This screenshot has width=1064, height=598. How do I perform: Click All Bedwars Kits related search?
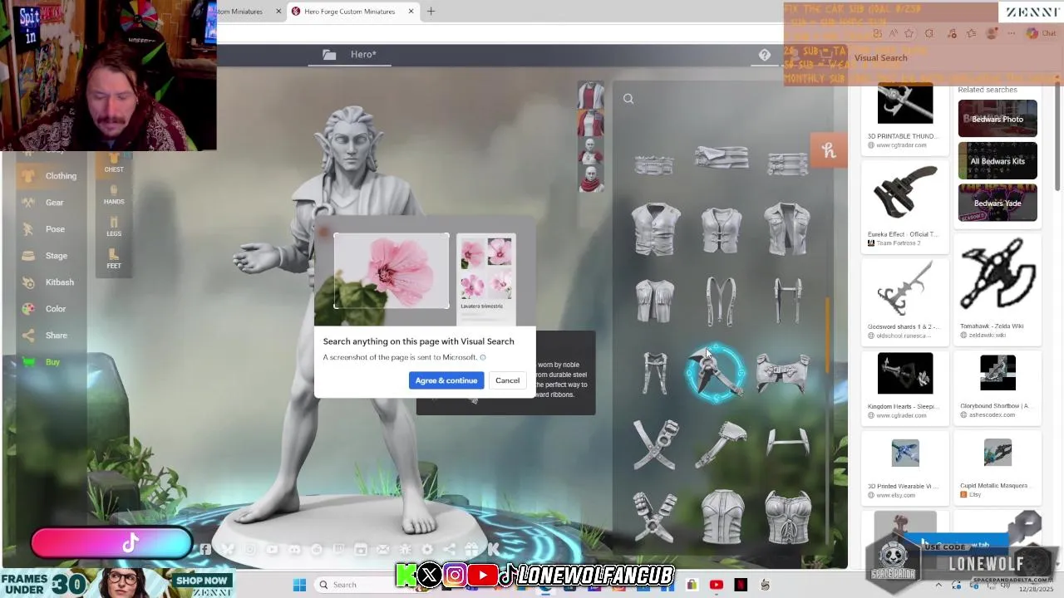click(x=997, y=161)
